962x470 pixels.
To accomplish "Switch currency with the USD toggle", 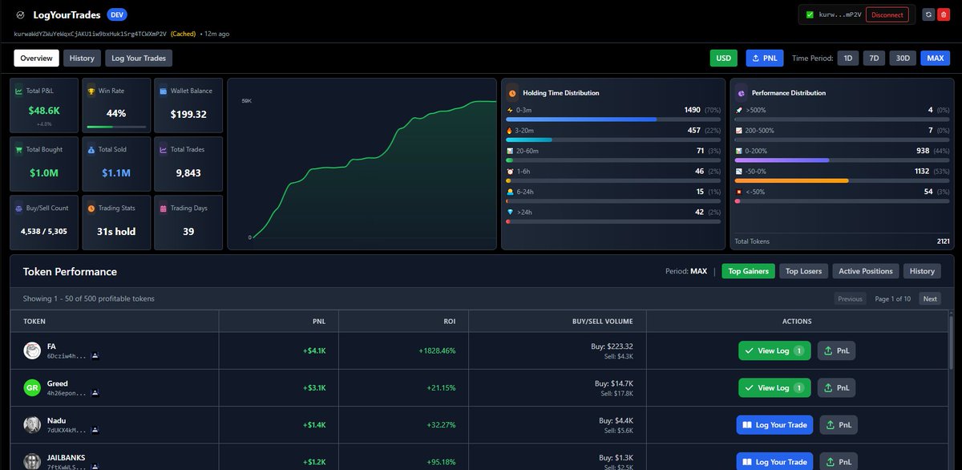I will coord(723,58).
